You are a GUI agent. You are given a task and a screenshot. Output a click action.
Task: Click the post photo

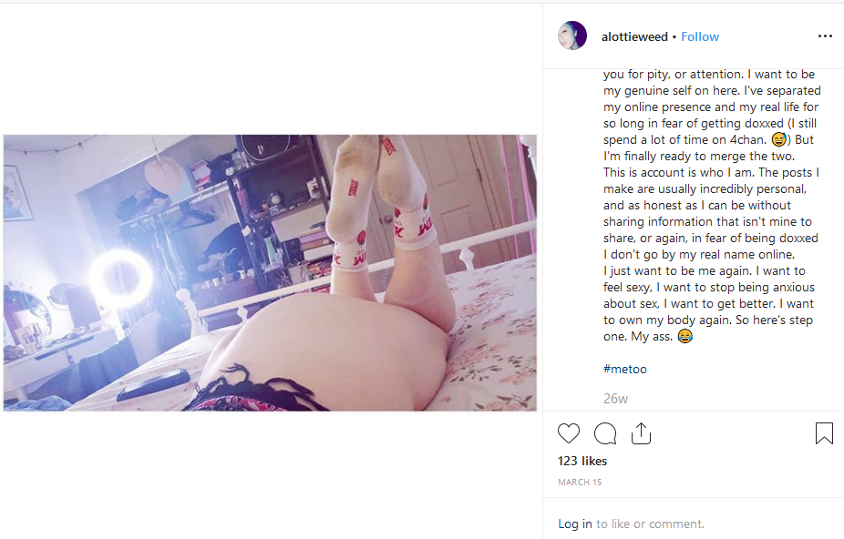[x=270, y=273]
